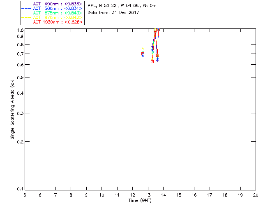Image resolution: width=263 pixels, height=211 pixels.
Task: Click the 'Time (GMT)' axis label
Action: point(140,201)
